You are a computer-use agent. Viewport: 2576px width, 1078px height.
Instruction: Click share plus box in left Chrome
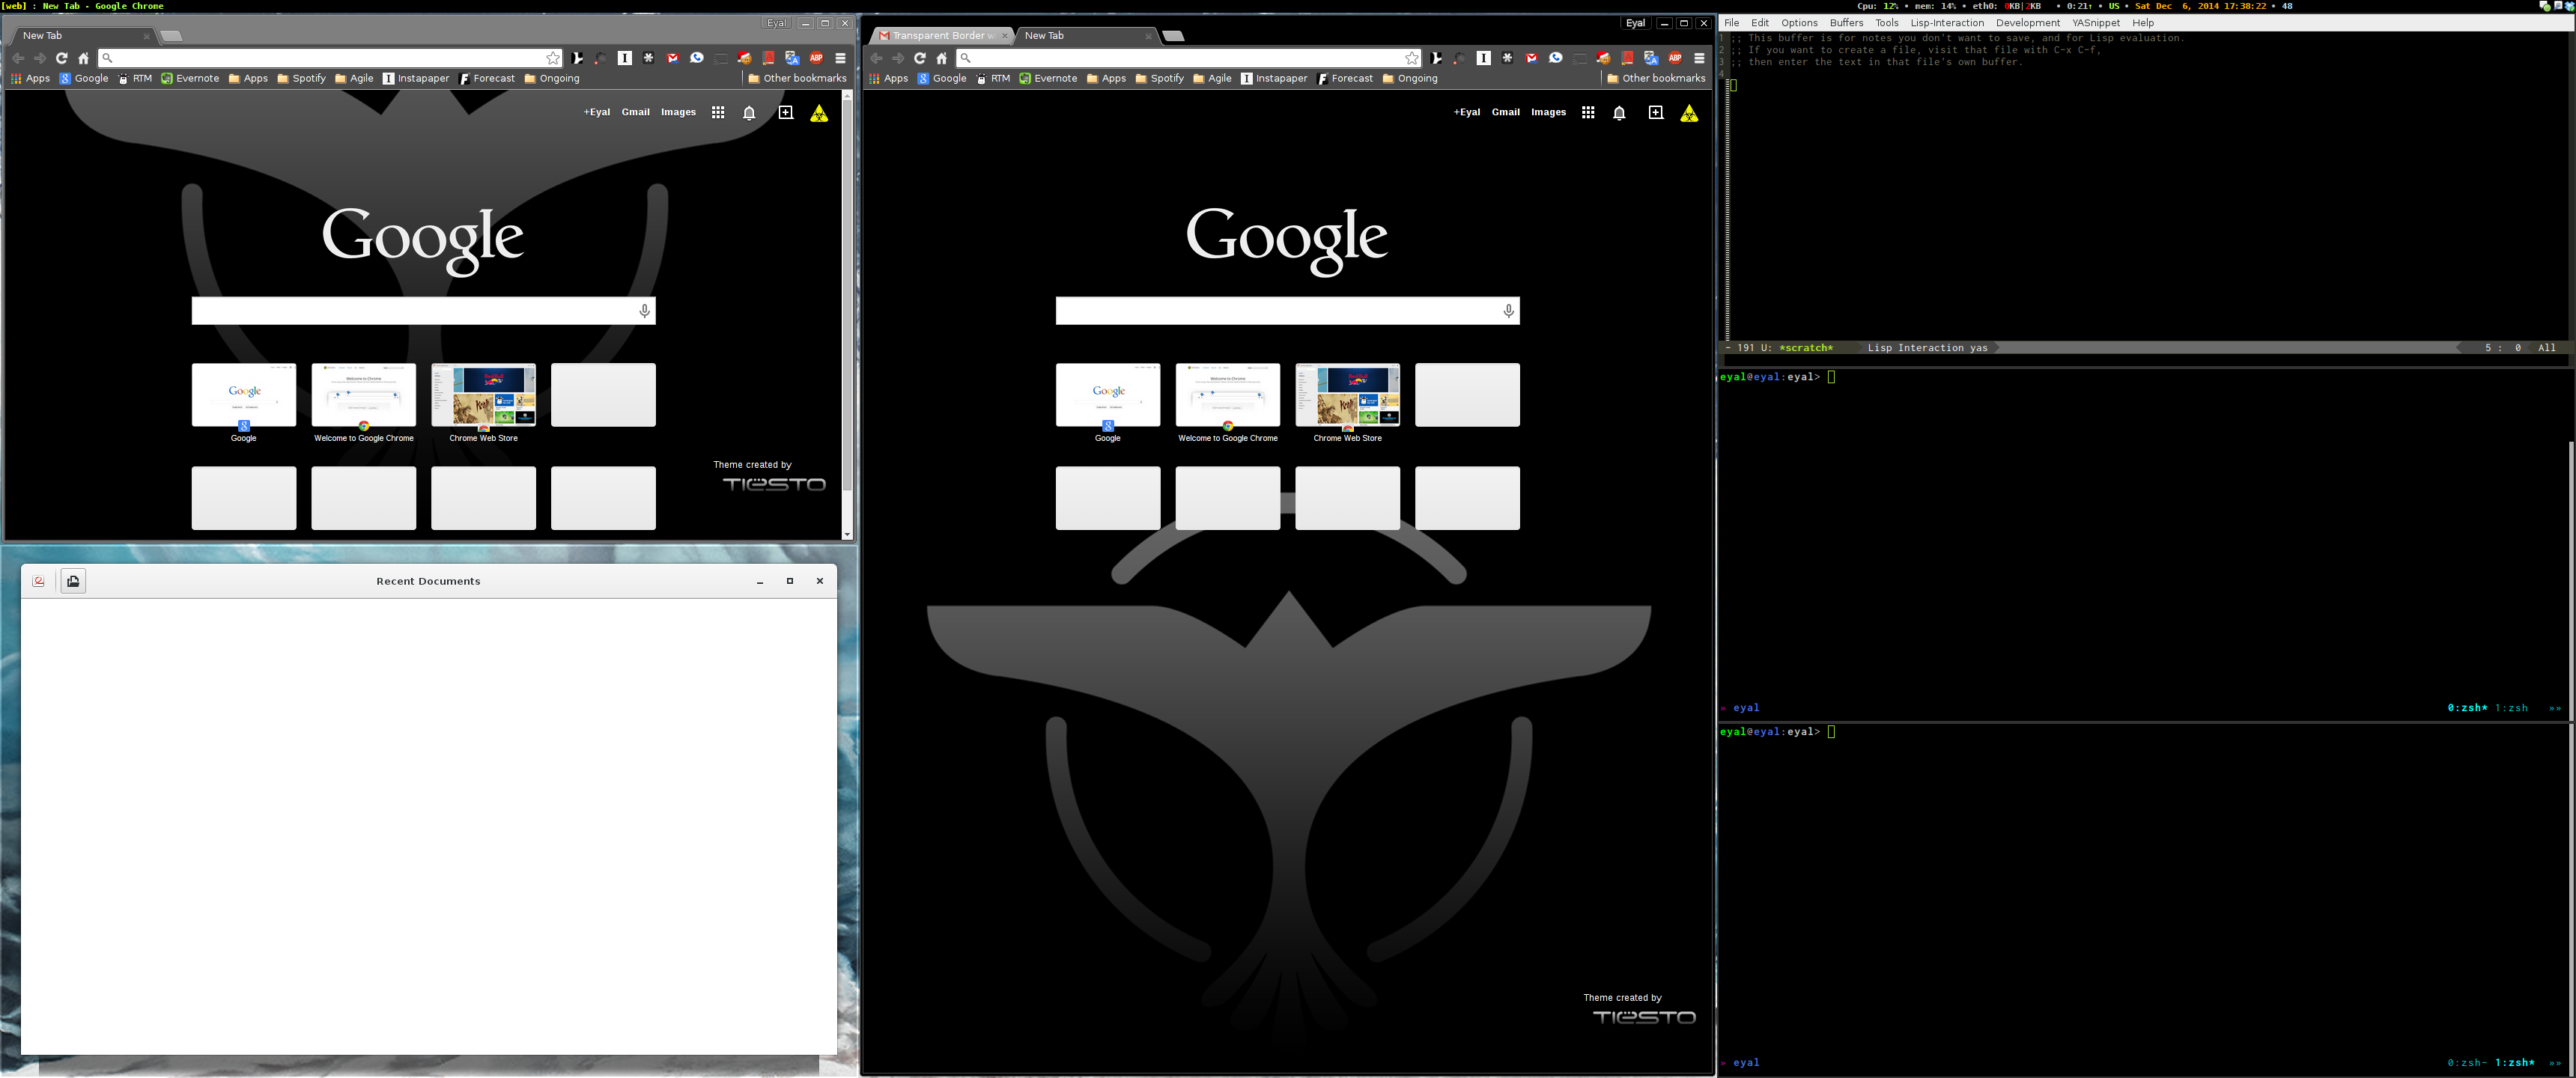click(786, 113)
